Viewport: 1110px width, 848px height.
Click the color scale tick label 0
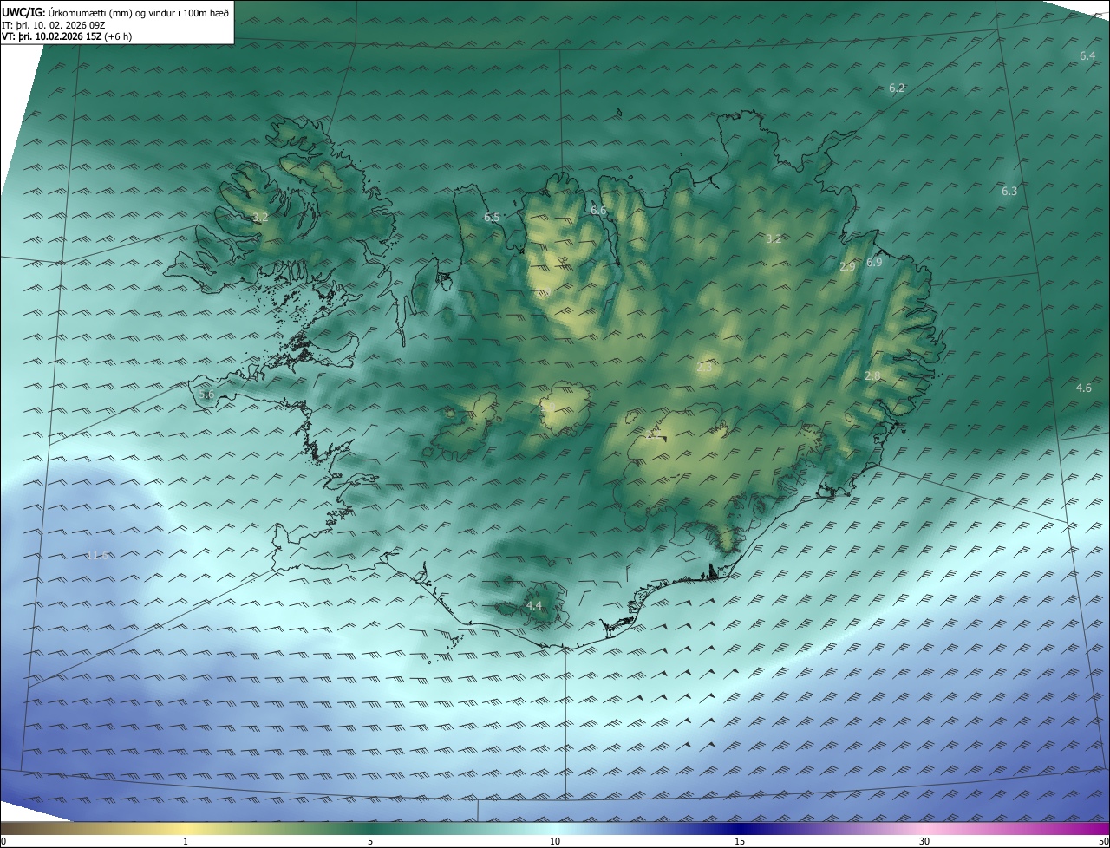click(3, 841)
